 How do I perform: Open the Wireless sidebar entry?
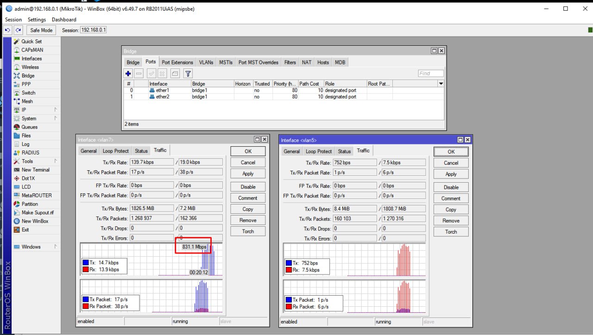(x=30, y=67)
